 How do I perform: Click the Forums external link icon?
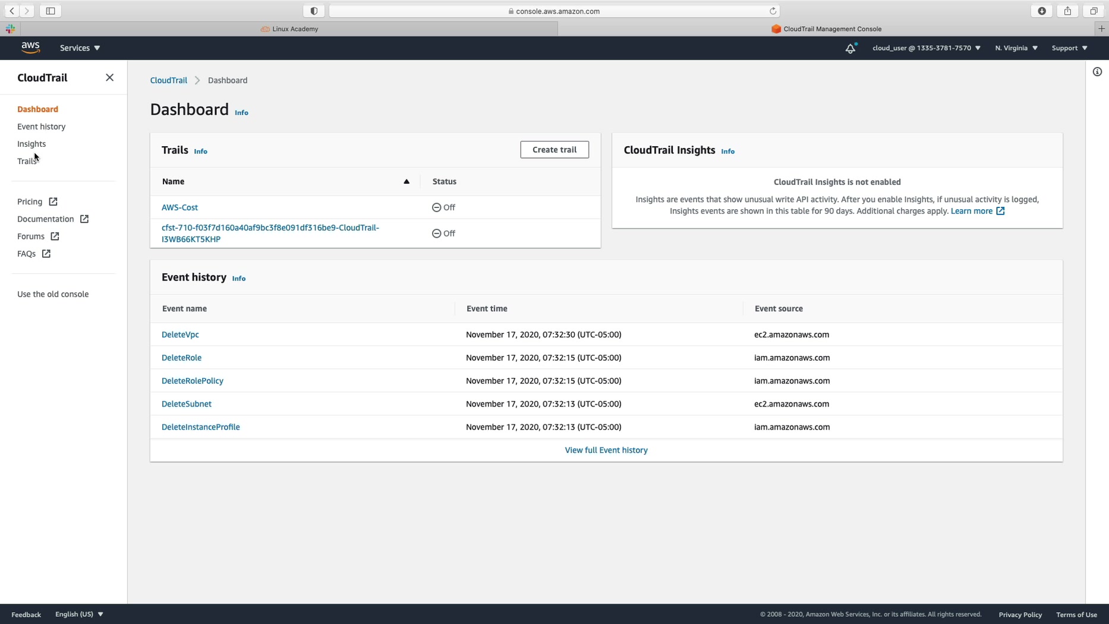pos(55,237)
